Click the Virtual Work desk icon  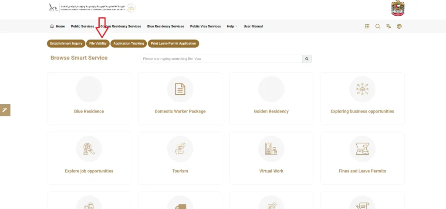click(271, 149)
